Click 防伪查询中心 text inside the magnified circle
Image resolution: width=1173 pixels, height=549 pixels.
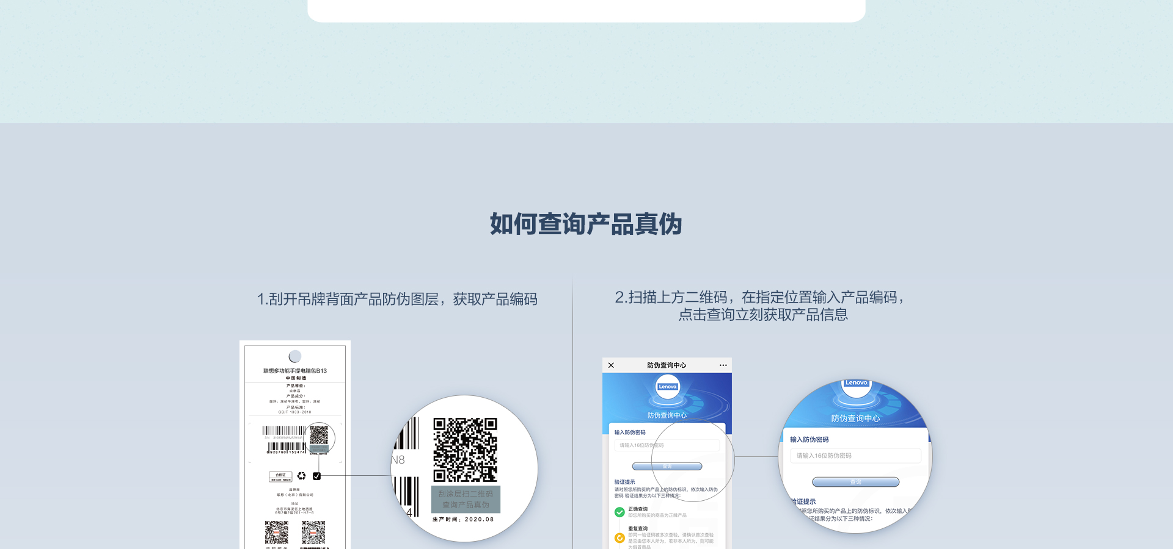[x=855, y=418]
